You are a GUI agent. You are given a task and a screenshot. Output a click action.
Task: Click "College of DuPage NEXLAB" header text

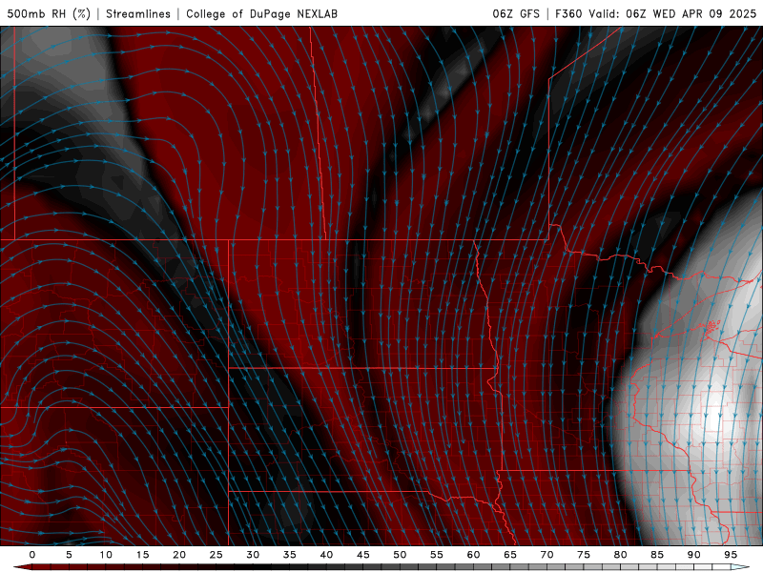pos(261,13)
